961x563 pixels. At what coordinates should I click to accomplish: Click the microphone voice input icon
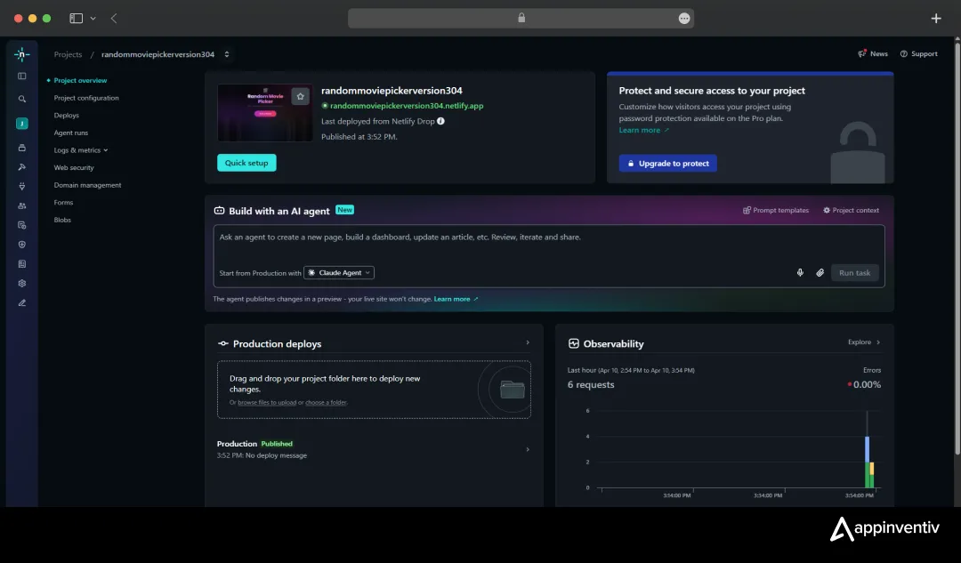[800, 273]
